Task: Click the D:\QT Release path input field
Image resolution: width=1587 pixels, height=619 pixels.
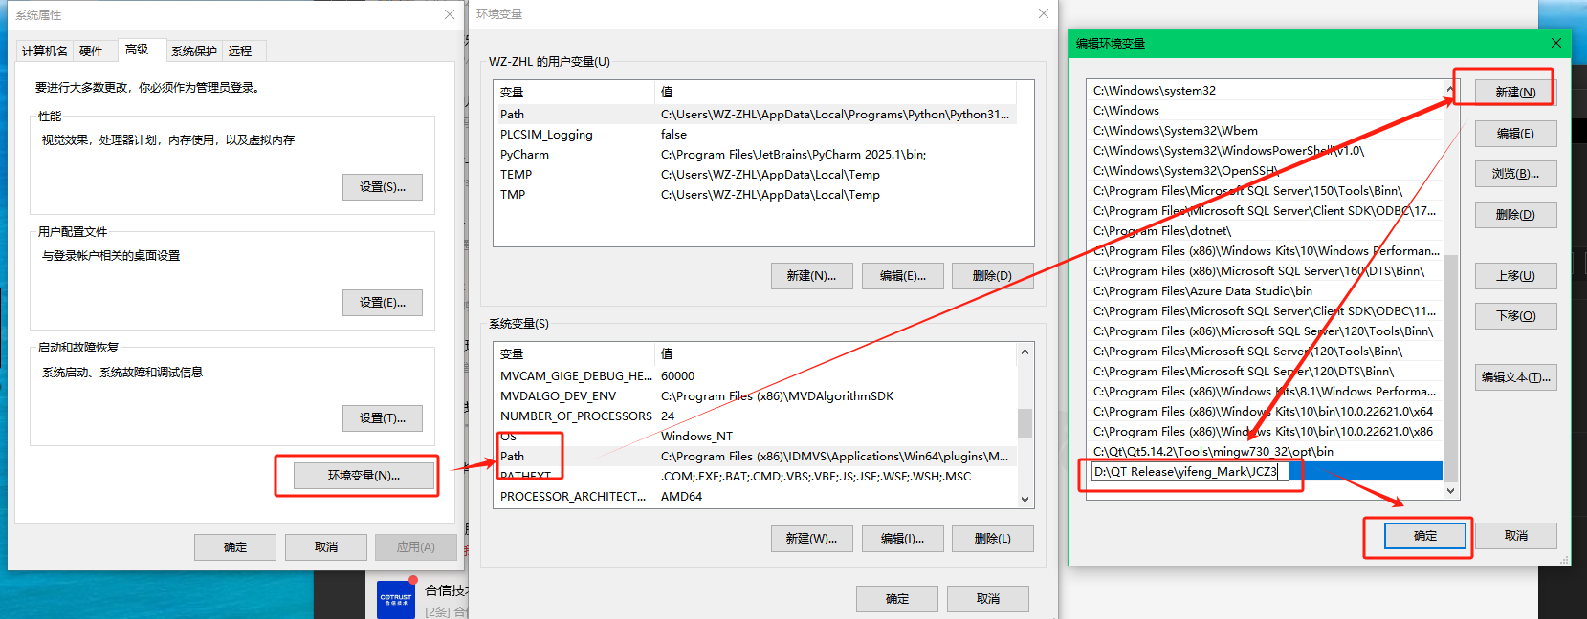Action: pos(1189,472)
